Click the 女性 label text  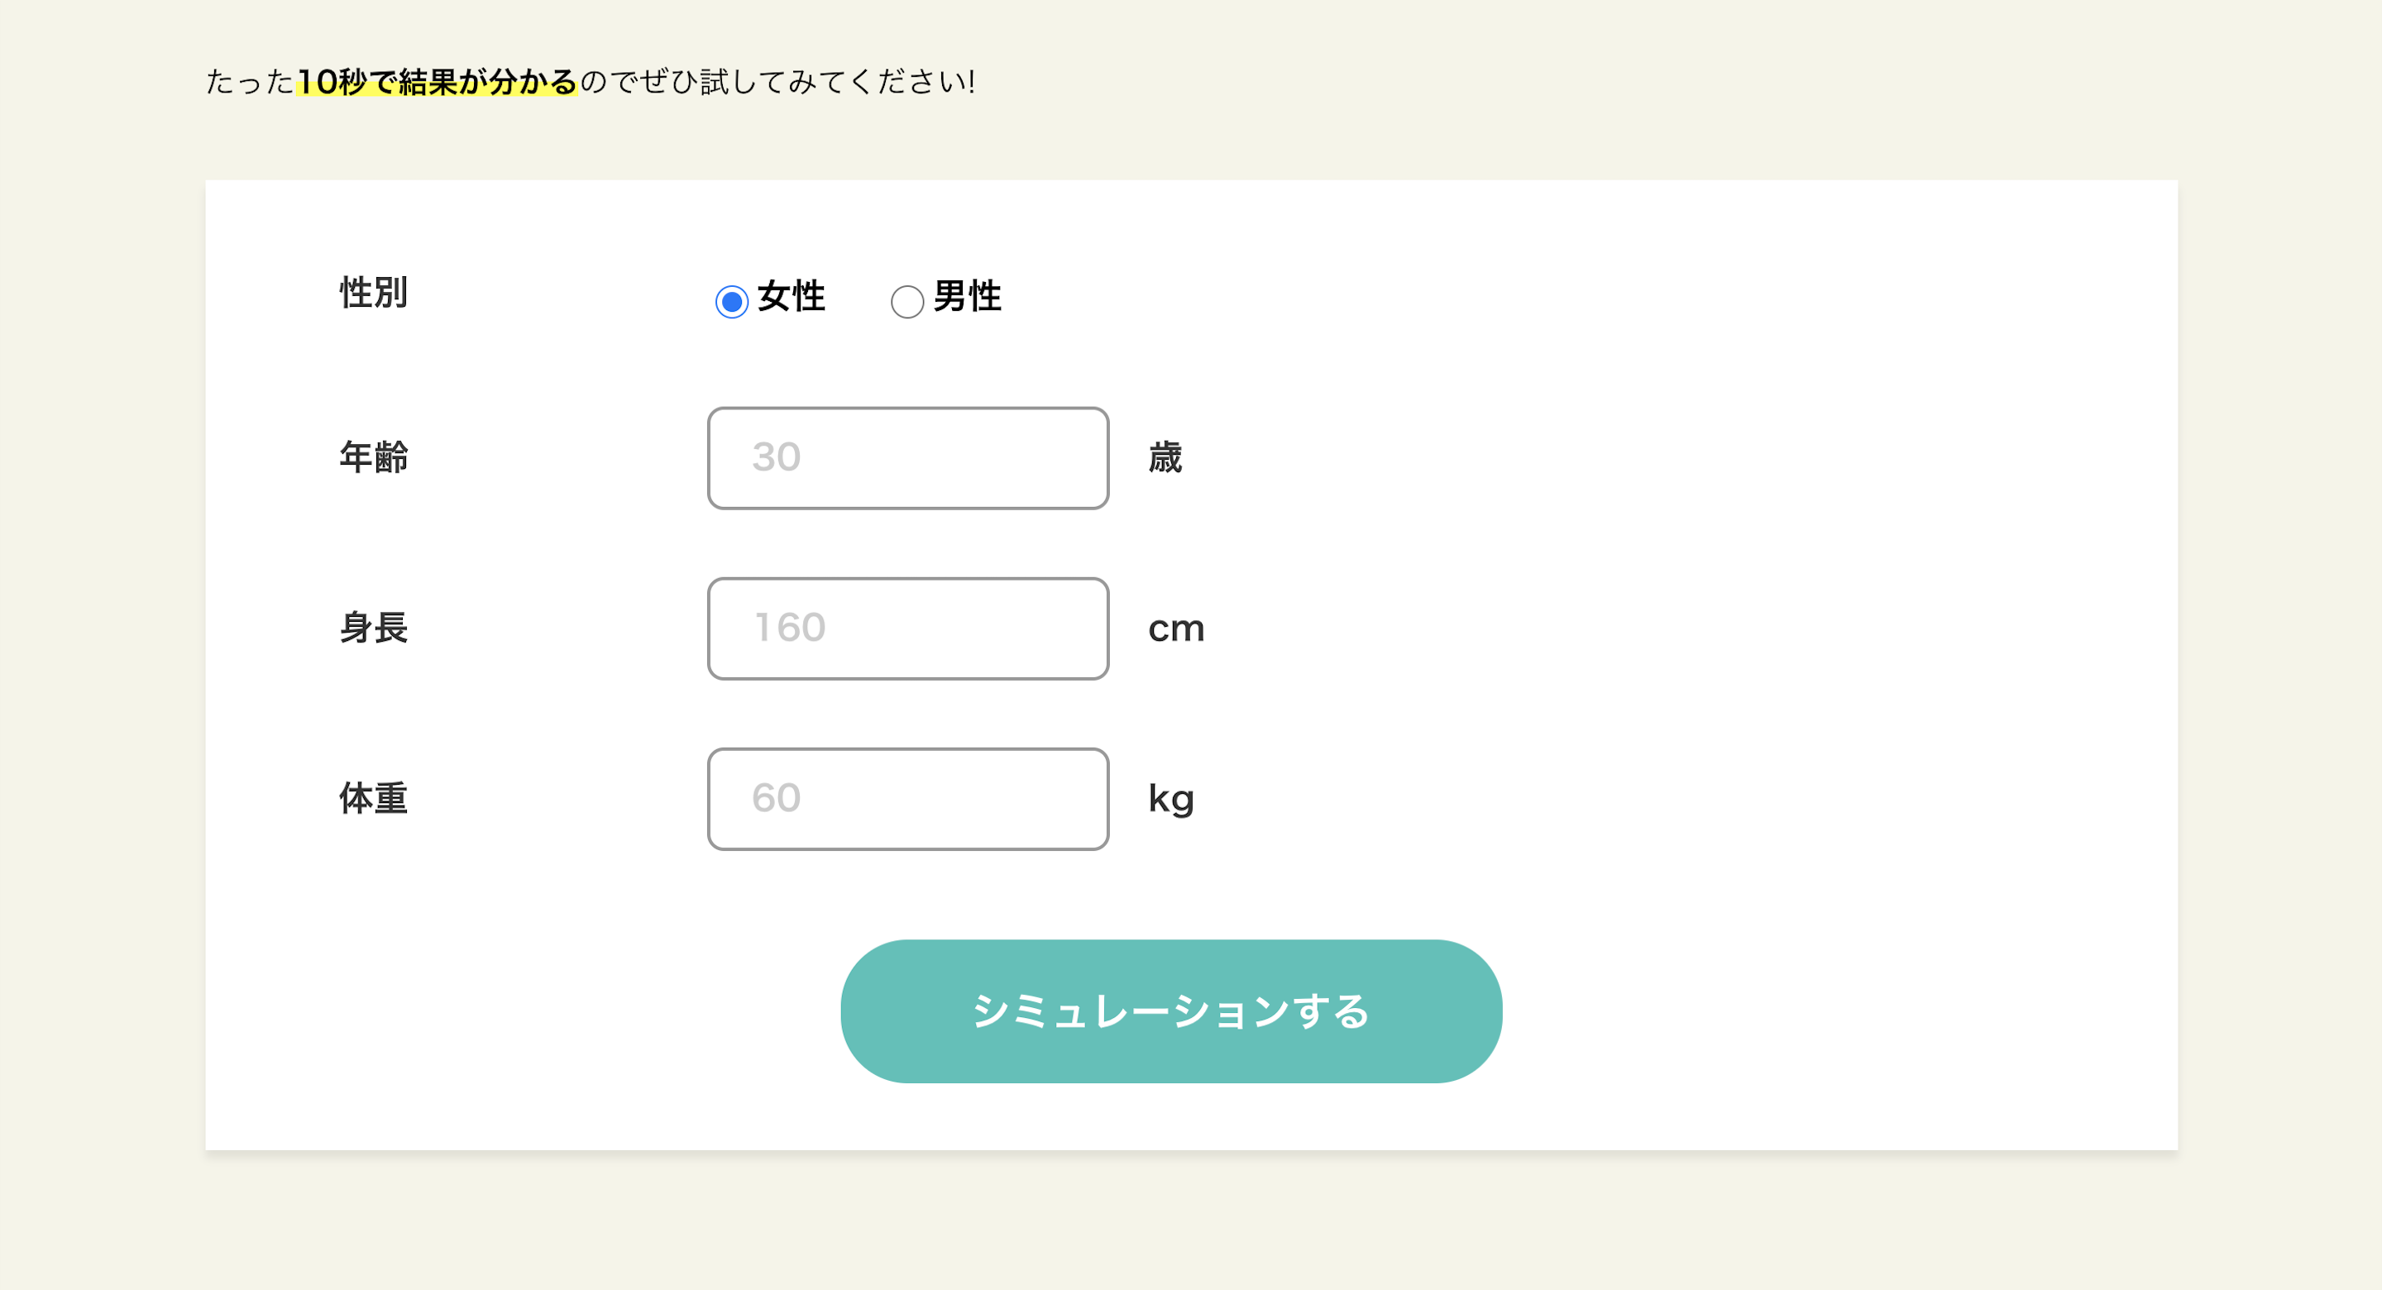click(792, 297)
